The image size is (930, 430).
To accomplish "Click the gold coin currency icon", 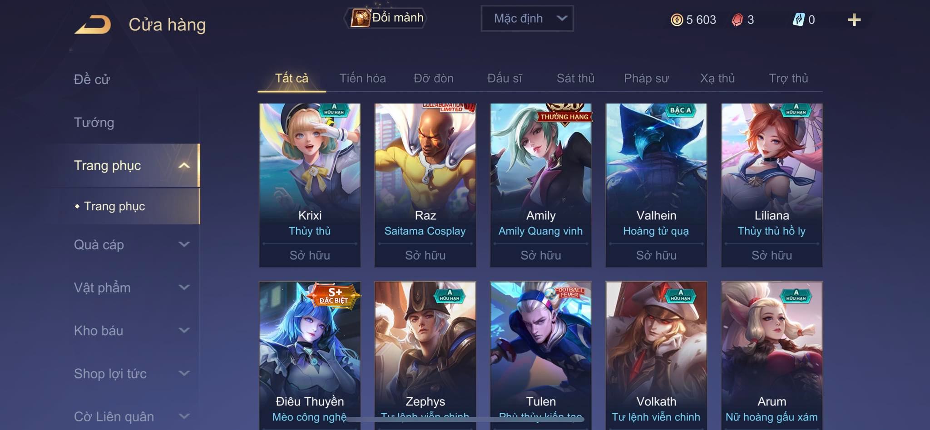I will [x=677, y=20].
